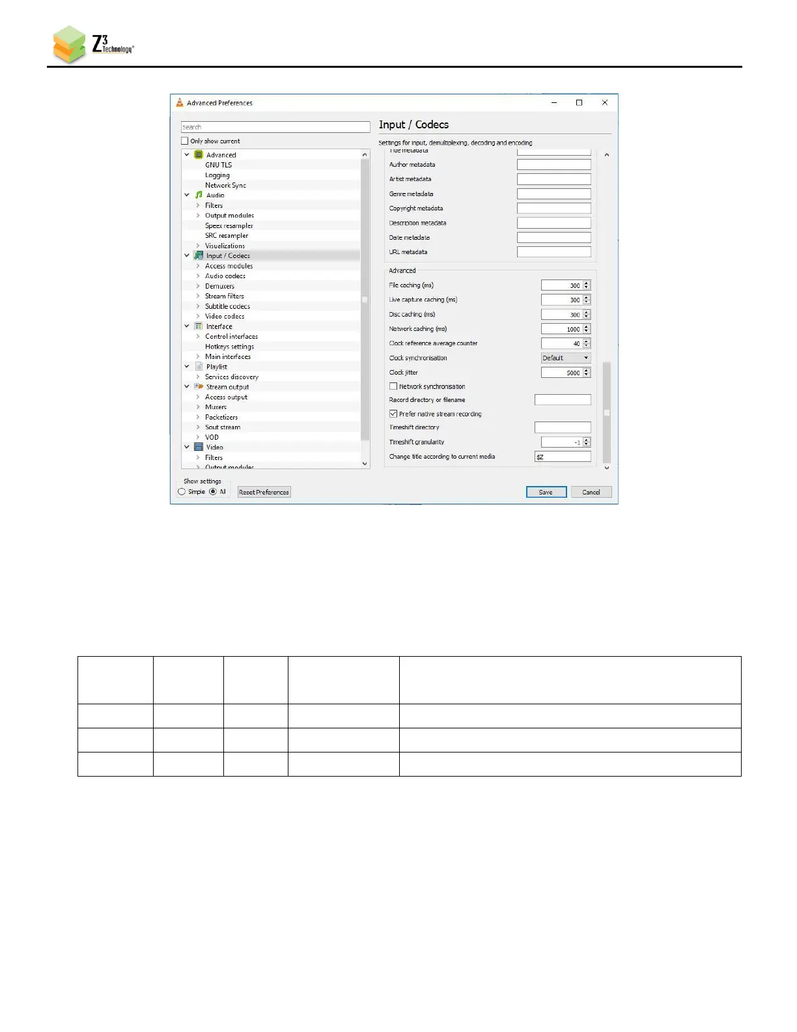The height and width of the screenshot is (1032, 797).
Task: Click the Search input field
Action: point(275,127)
